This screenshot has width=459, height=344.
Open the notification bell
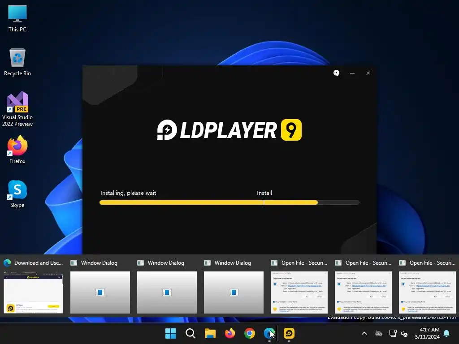pyautogui.click(x=447, y=333)
